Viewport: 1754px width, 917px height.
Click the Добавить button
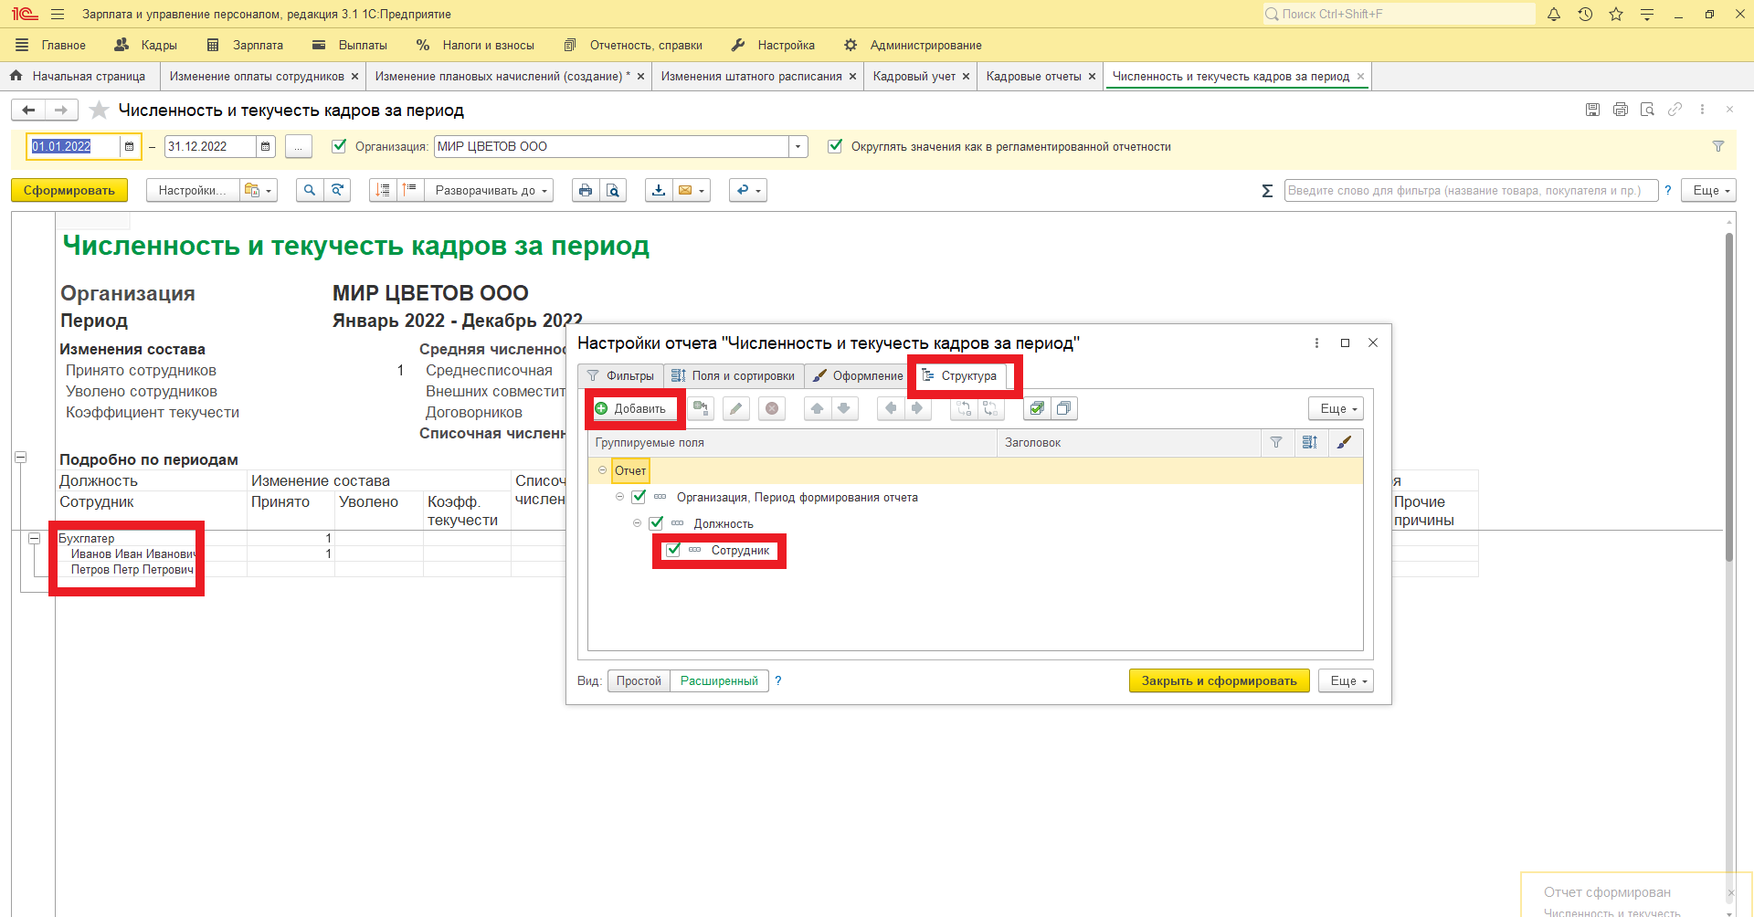[631, 408]
